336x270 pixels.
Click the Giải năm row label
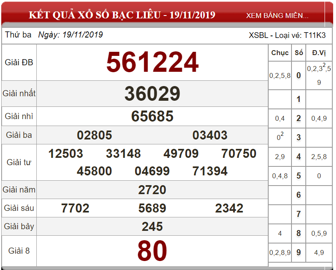(x=19, y=190)
